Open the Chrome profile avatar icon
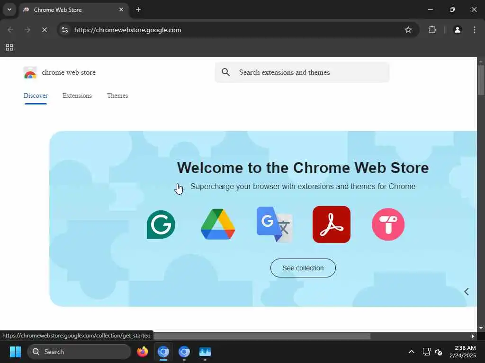The image size is (485, 363). pos(458,30)
